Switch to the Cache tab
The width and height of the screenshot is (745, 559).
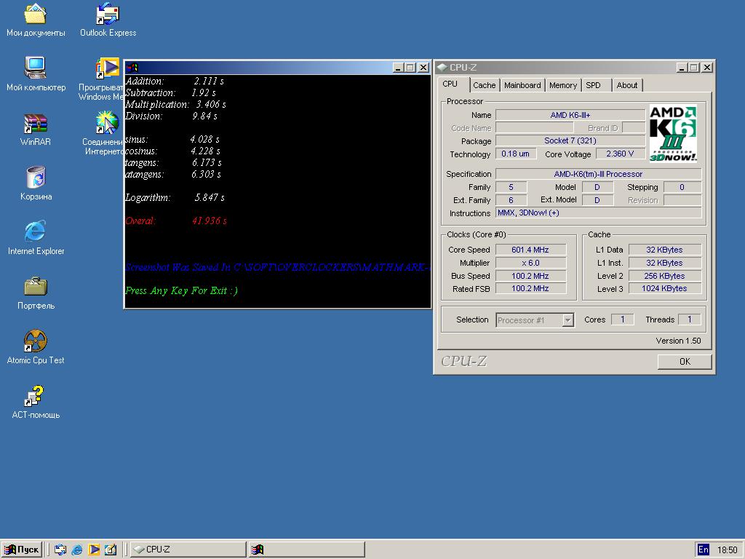coord(484,85)
